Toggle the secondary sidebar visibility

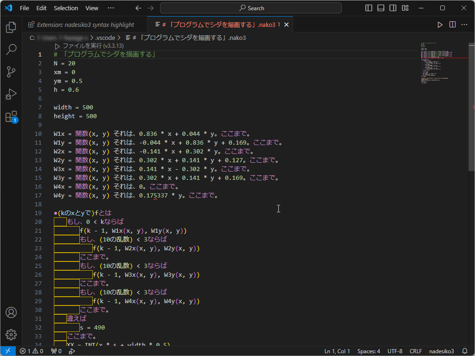tap(392, 8)
